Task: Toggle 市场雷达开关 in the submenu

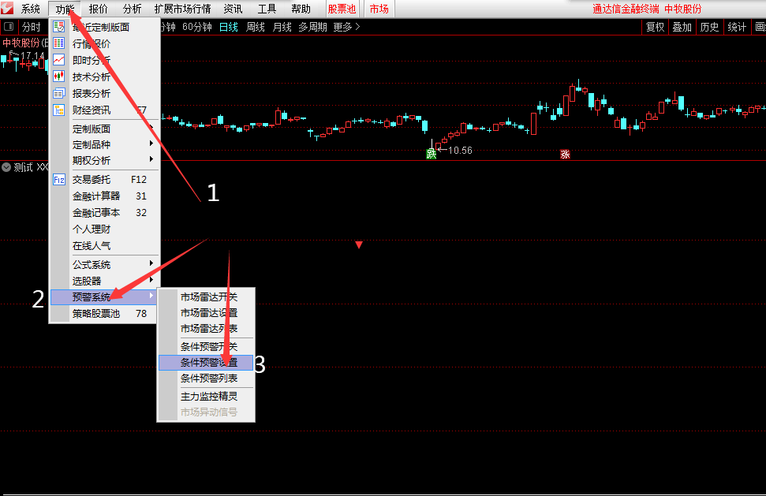Action: (x=208, y=297)
